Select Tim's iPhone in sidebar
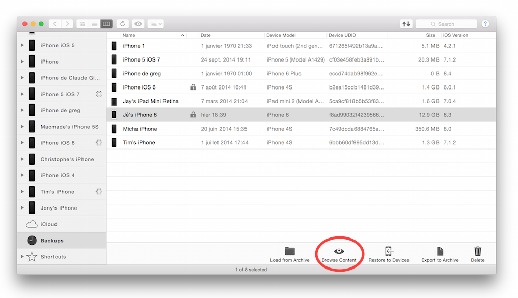This screenshot has width=518, height=298. pos(62,192)
